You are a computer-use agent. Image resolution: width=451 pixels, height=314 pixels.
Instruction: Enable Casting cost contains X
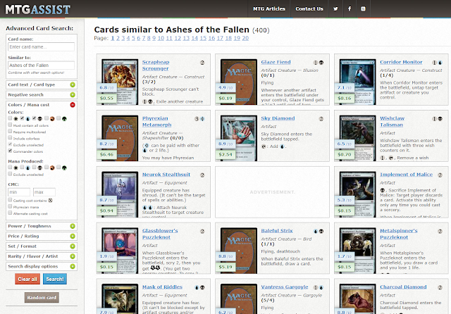point(10,200)
